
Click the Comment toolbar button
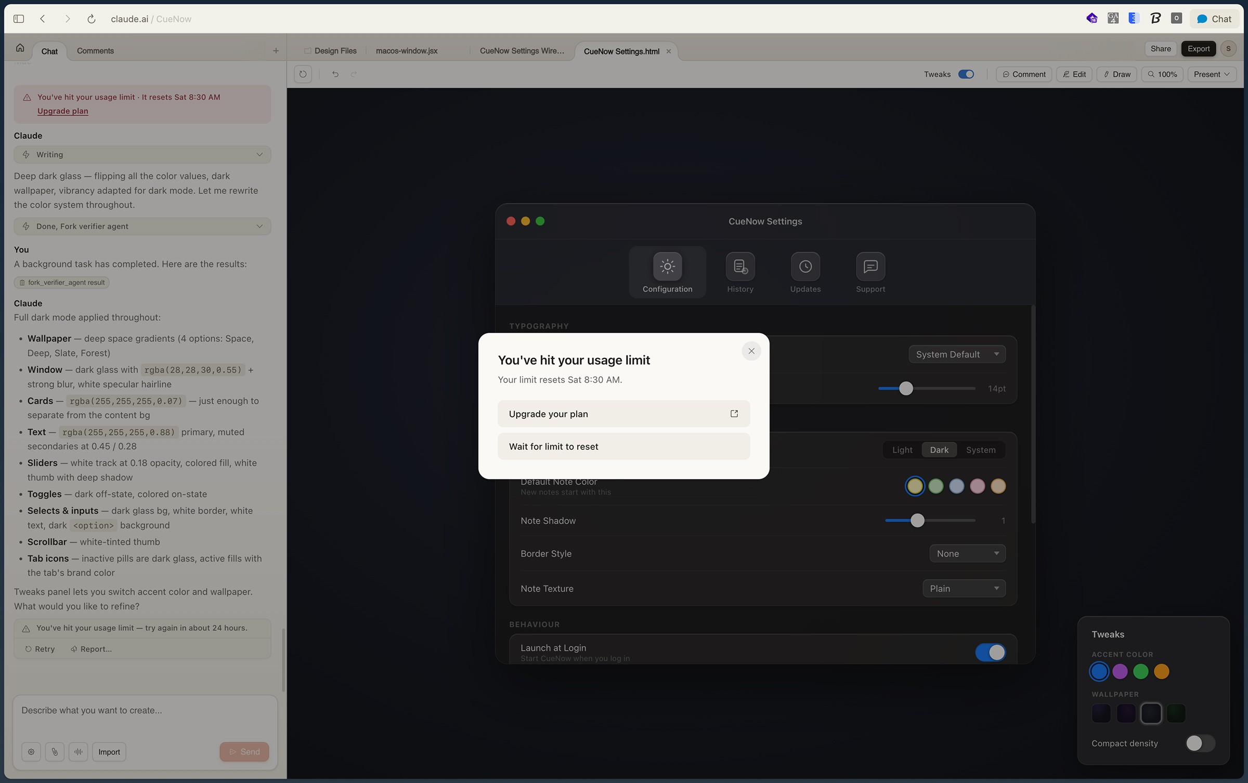click(x=1024, y=74)
